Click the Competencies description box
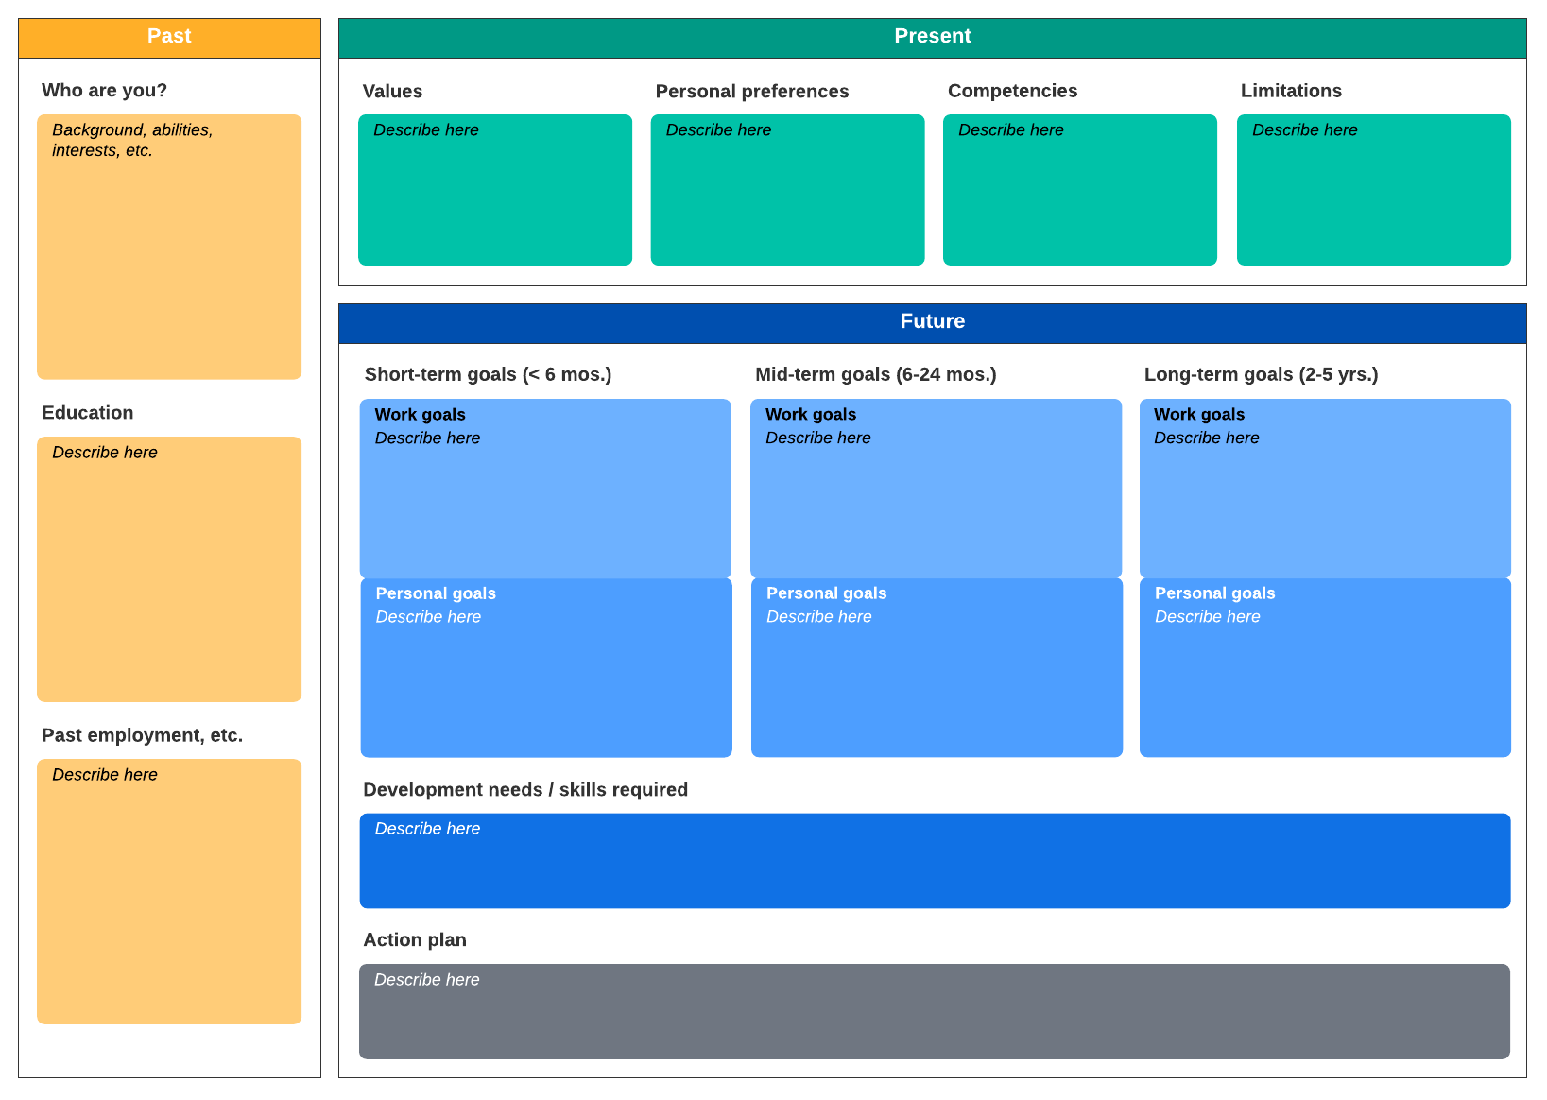The image size is (1547, 1100). click(x=1079, y=190)
